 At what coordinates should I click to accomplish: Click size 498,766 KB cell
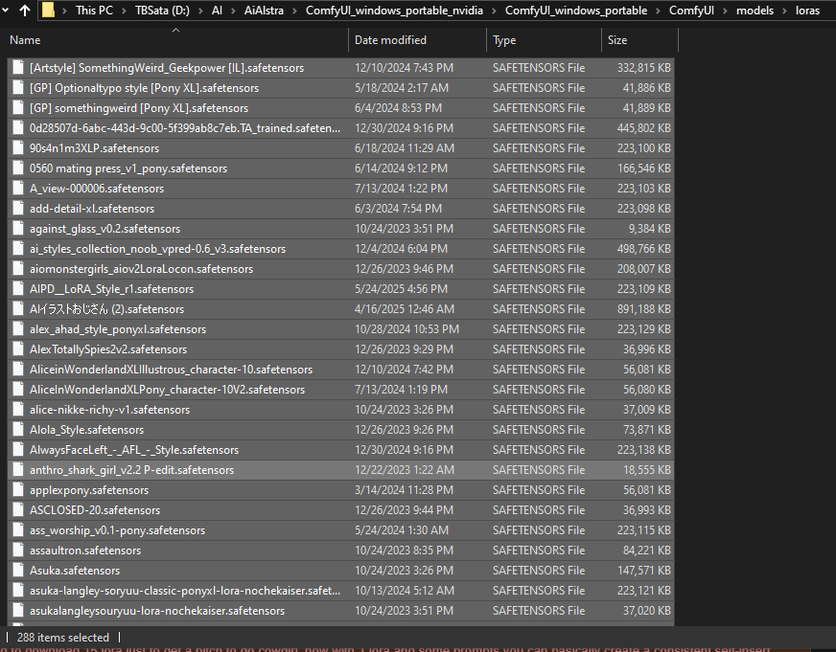643,249
